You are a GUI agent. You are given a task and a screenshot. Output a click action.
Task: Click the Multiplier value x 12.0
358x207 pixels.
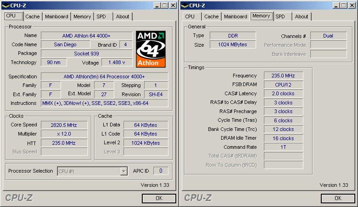click(64, 134)
